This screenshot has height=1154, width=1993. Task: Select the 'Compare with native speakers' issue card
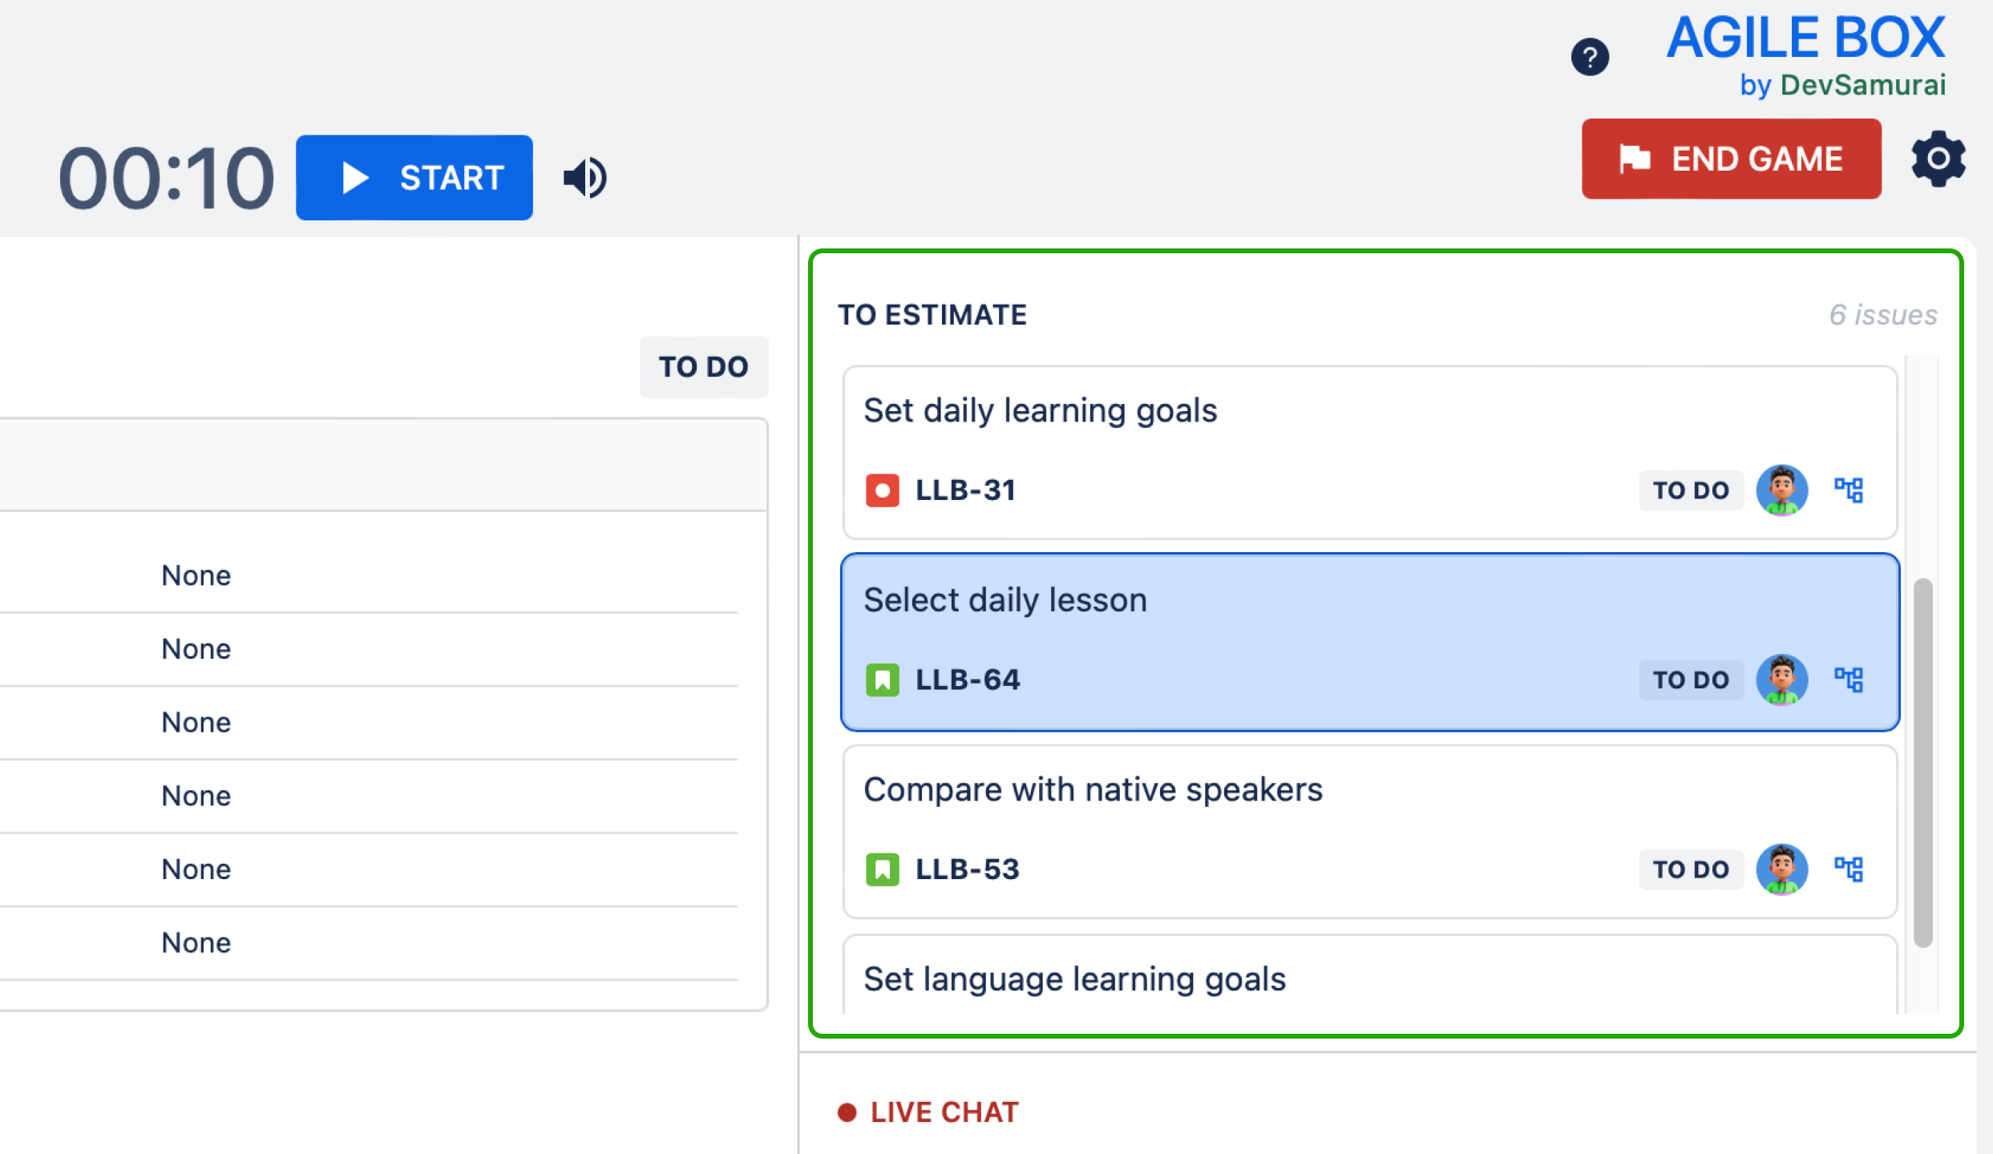pos(1370,832)
